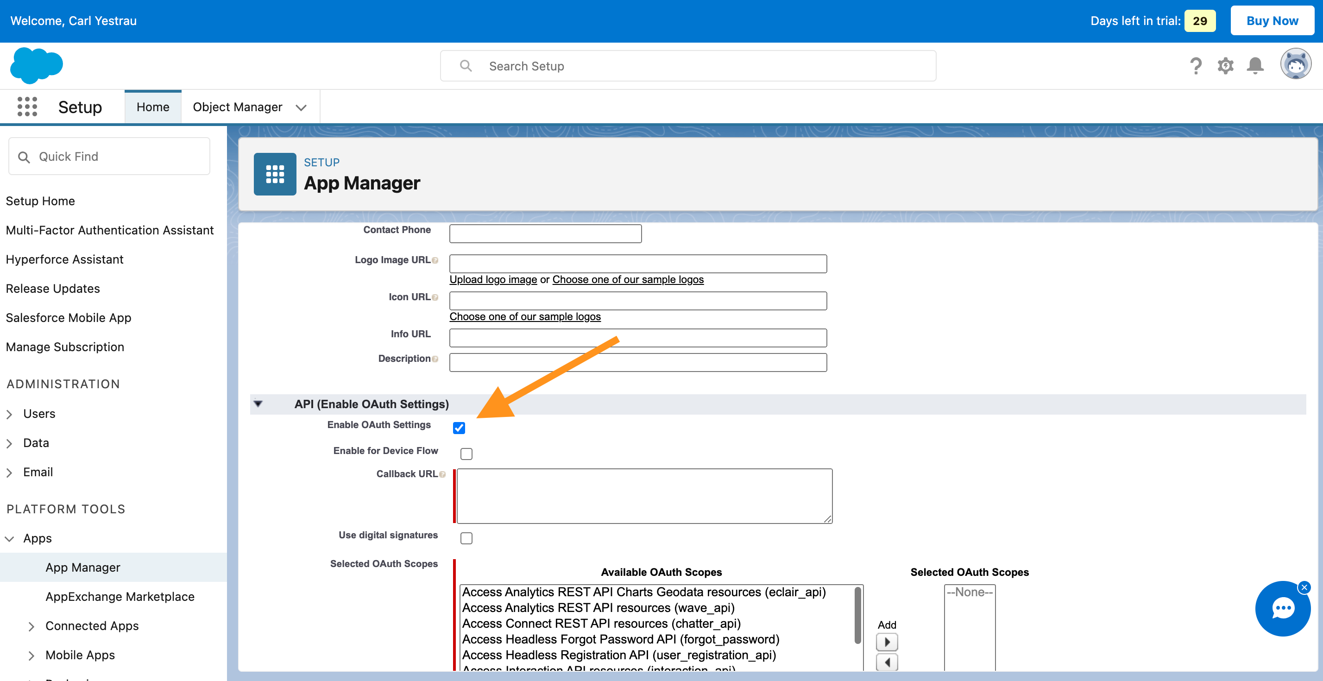Dismiss the chat bubble with X
Screen dimensions: 1323x681
[1304, 587]
